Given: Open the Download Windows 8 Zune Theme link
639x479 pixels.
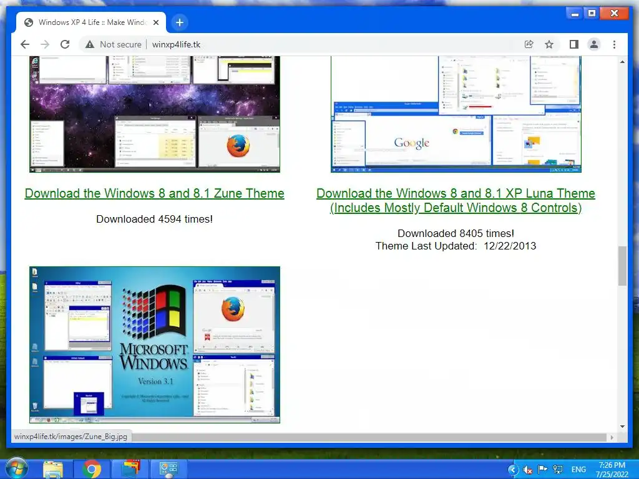Looking at the screenshot, I should pyautogui.click(x=155, y=193).
